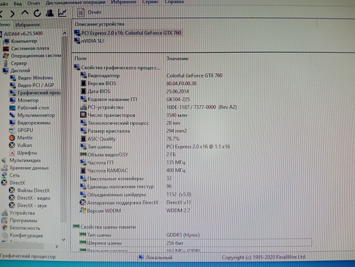
Task: Click the DirectX category icon
Action: [4, 183]
